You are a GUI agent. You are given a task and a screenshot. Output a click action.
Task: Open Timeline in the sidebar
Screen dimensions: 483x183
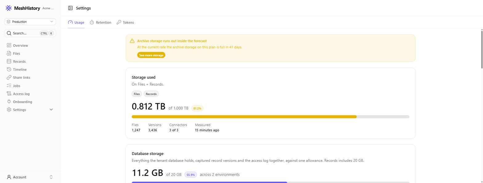(x=20, y=70)
